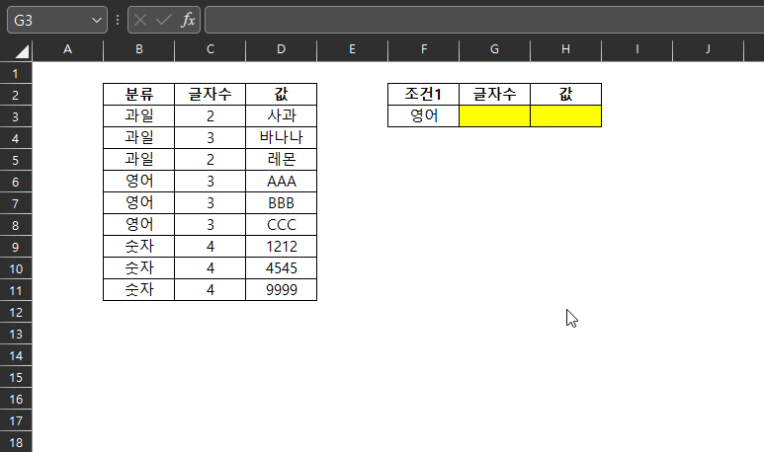Select row 6 header

click(16, 182)
